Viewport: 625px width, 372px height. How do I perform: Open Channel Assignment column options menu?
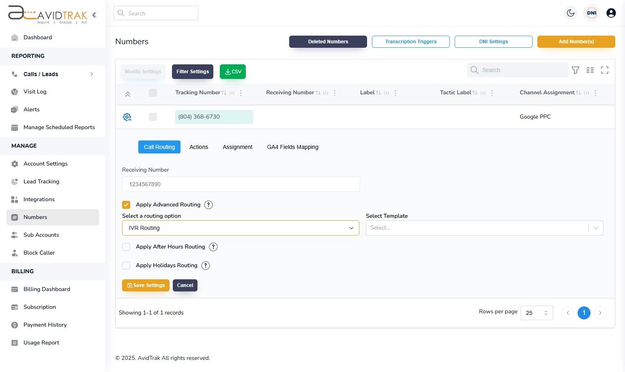click(595, 93)
